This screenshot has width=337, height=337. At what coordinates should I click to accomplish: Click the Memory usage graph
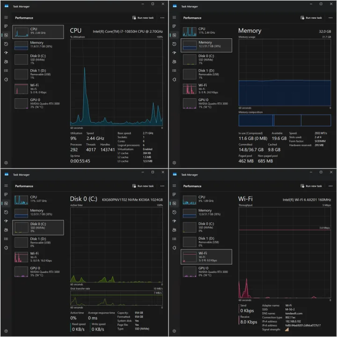(x=285, y=73)
